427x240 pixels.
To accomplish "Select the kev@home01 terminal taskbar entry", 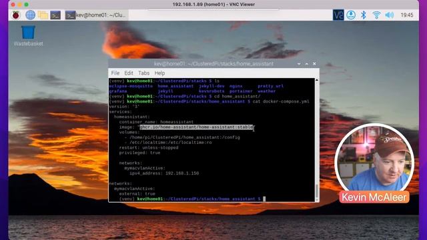I will coord(96,15).
